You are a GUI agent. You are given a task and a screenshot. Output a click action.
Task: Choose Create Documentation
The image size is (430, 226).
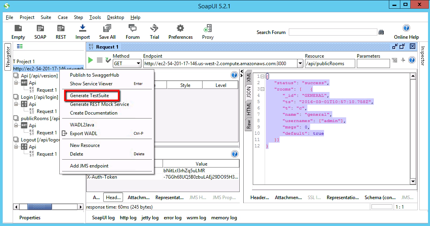pos(94,113)
